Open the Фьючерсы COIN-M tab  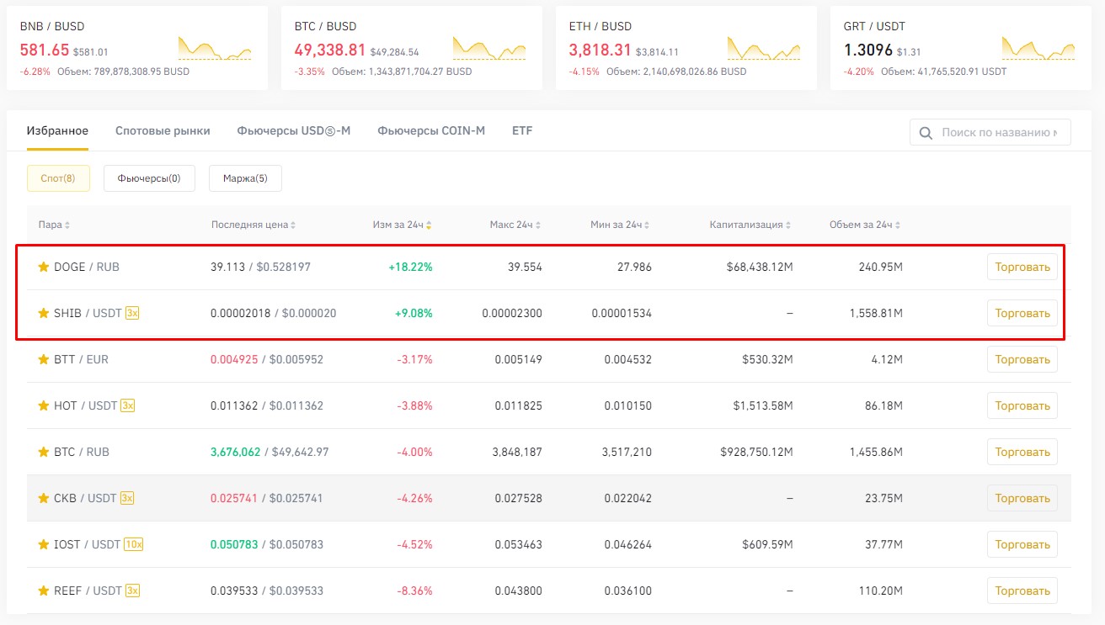pyautogui.click(x=431, y=130)
